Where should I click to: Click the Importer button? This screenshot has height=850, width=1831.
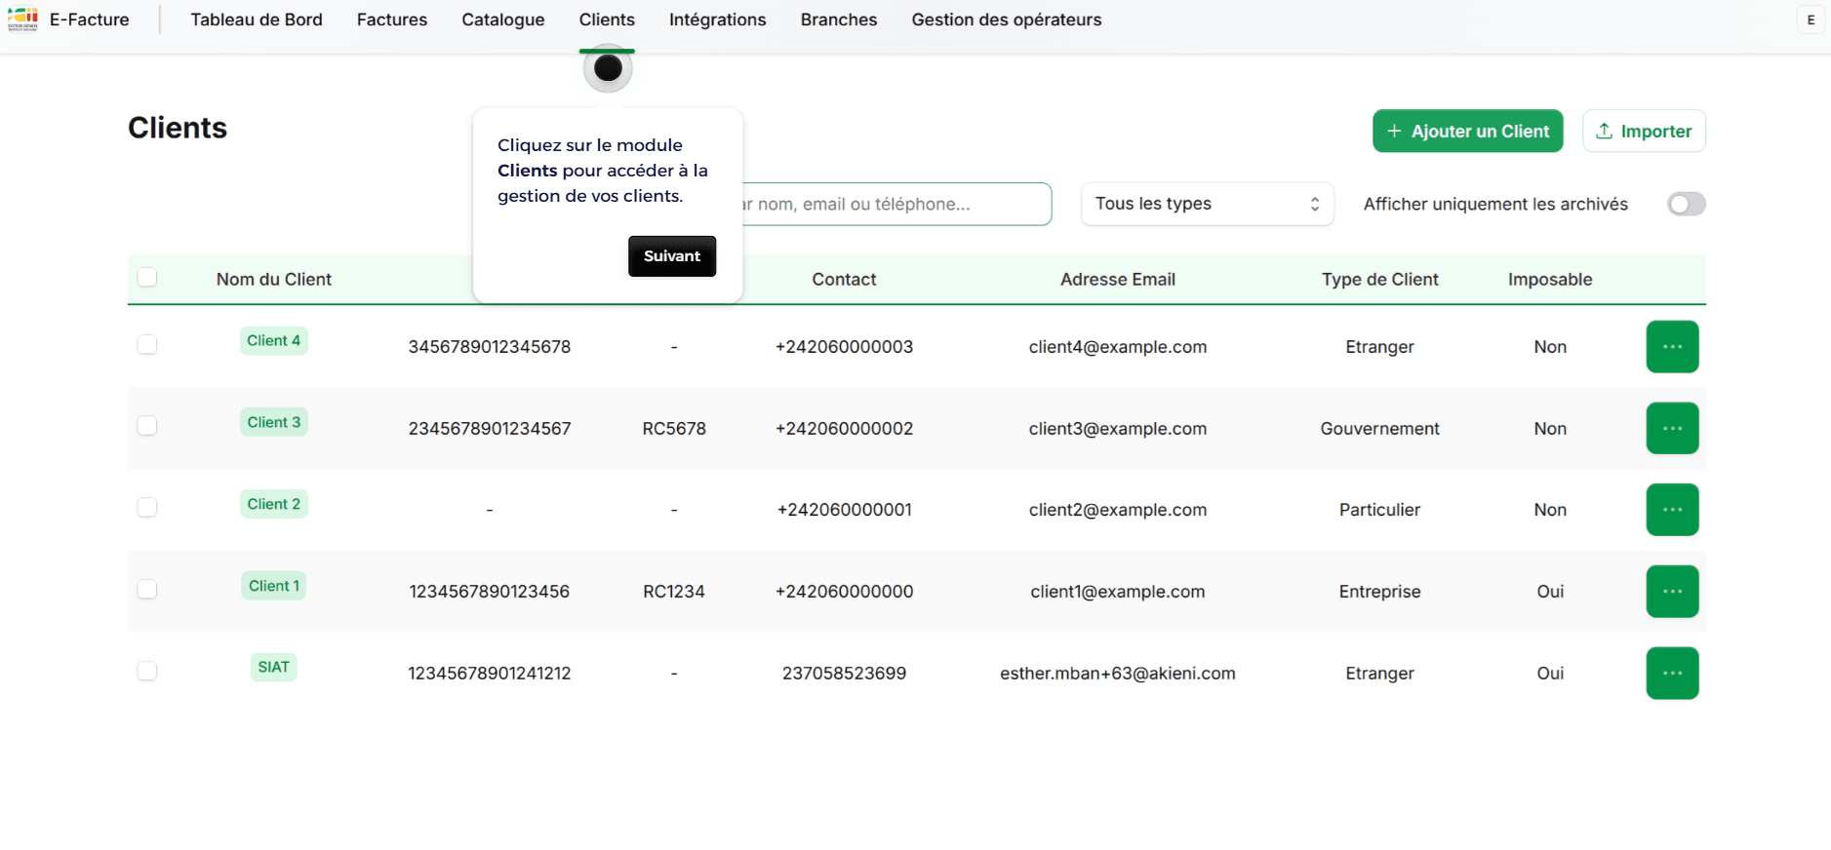point(1644,131)
